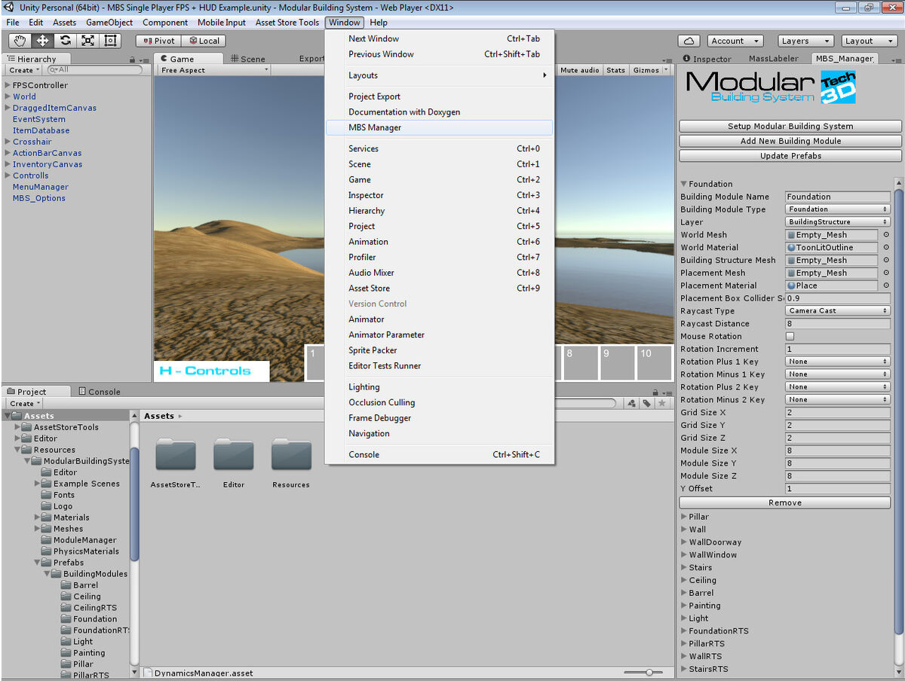Select the Scale tool in the toolbar

tap(87, 41)
